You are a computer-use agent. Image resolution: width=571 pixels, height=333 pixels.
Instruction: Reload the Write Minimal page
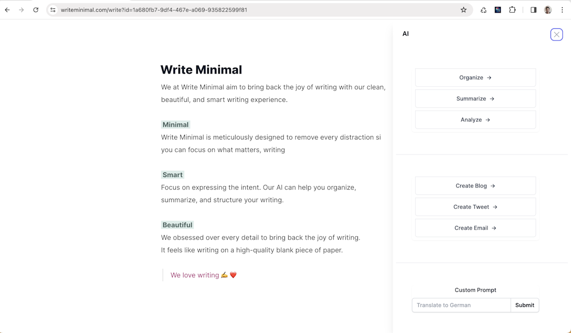pyautogui.click(x=36, y=9)
